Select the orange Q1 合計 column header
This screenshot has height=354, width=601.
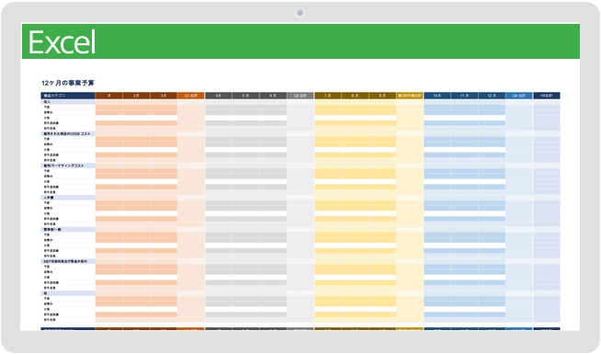191,96
